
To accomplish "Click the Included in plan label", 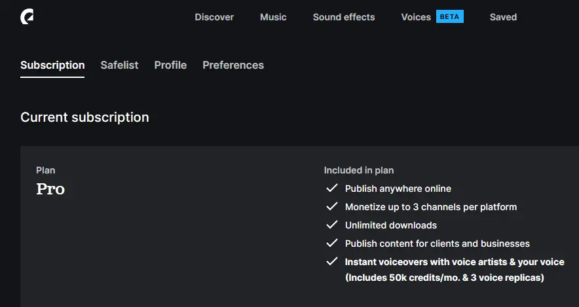I will 358,170.
